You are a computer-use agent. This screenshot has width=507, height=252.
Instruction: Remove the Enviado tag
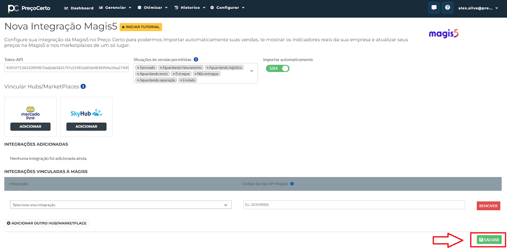pyautogui.click(x=181, y=80)
